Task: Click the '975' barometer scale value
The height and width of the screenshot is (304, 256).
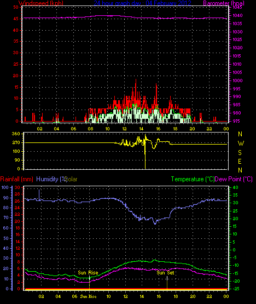Action: point(236,121)
